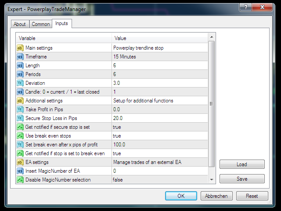Click the double-type icon next to Deviation

pos(20,83)
